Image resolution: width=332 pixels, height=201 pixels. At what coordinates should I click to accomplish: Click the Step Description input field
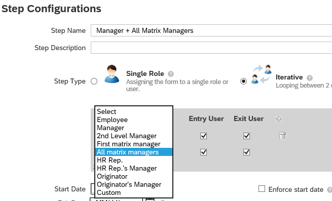coord(211,48)
